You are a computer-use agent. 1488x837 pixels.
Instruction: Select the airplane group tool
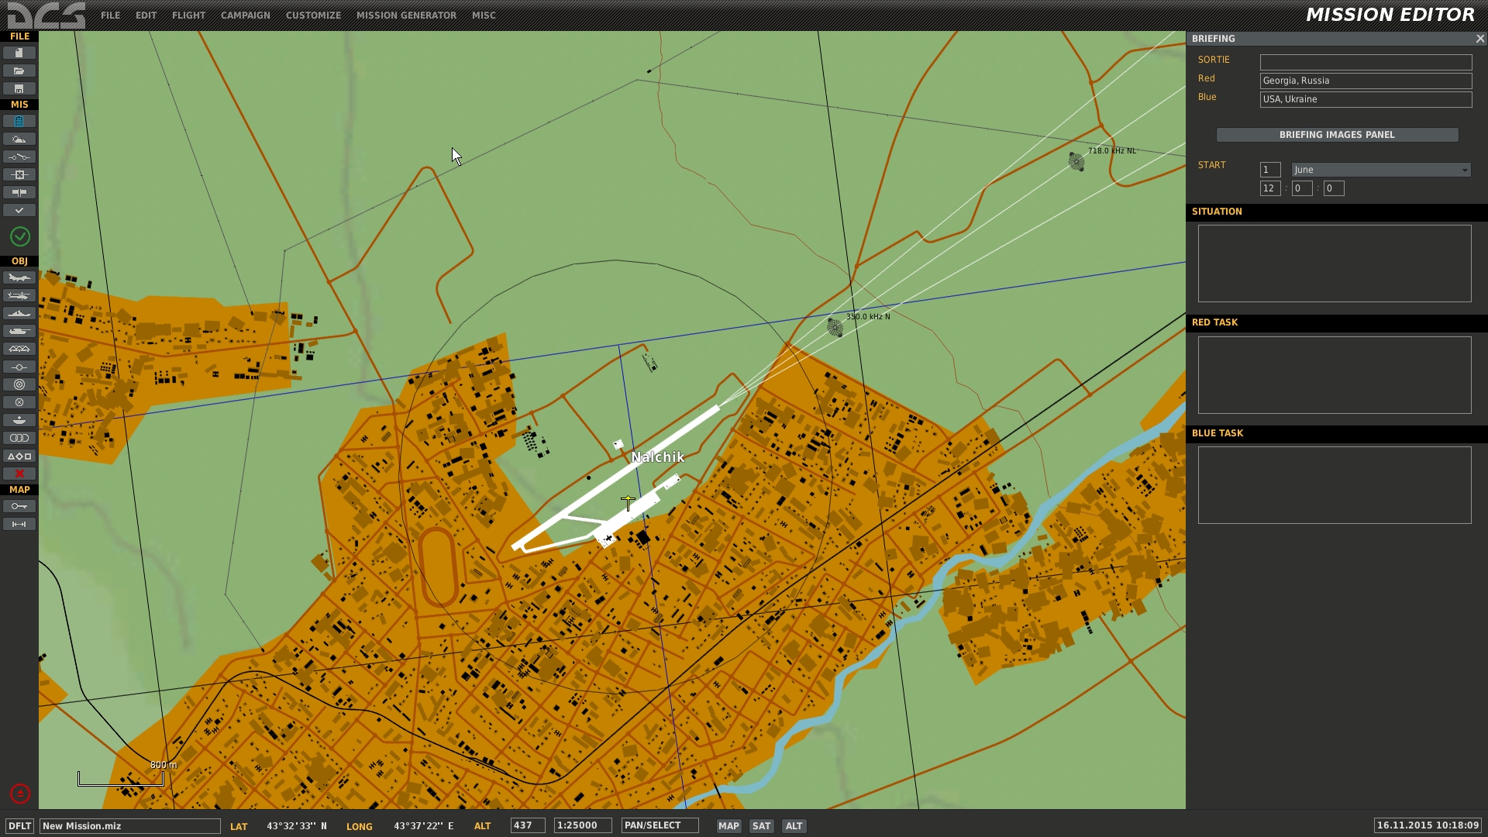pyautogui.click(x=19, y=277)
